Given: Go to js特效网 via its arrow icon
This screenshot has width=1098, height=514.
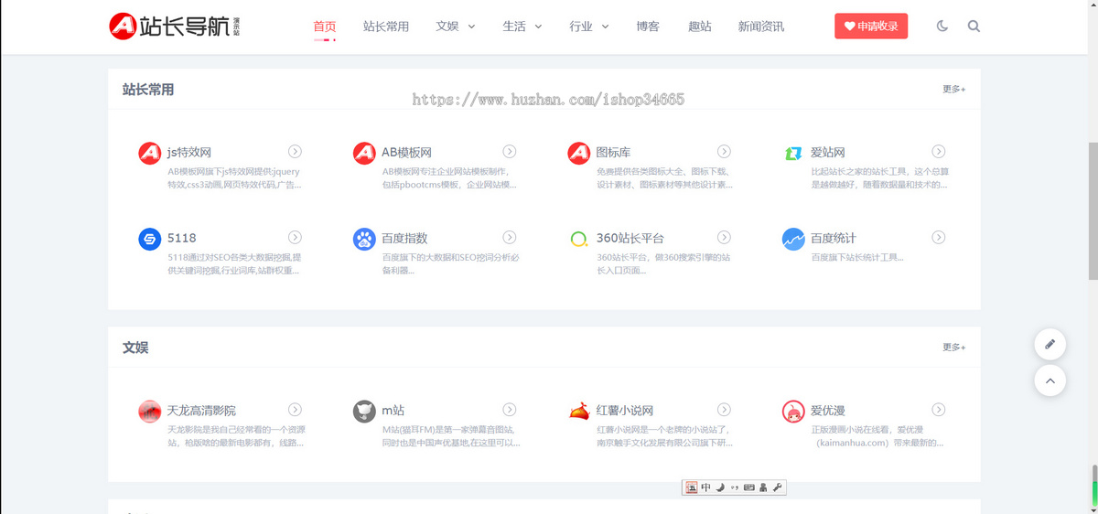Looking at the screenshot, I should coord(296,151).
